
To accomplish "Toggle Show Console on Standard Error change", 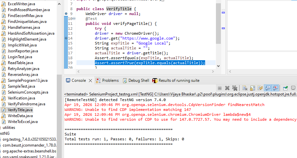I will (x=275, y=88).
